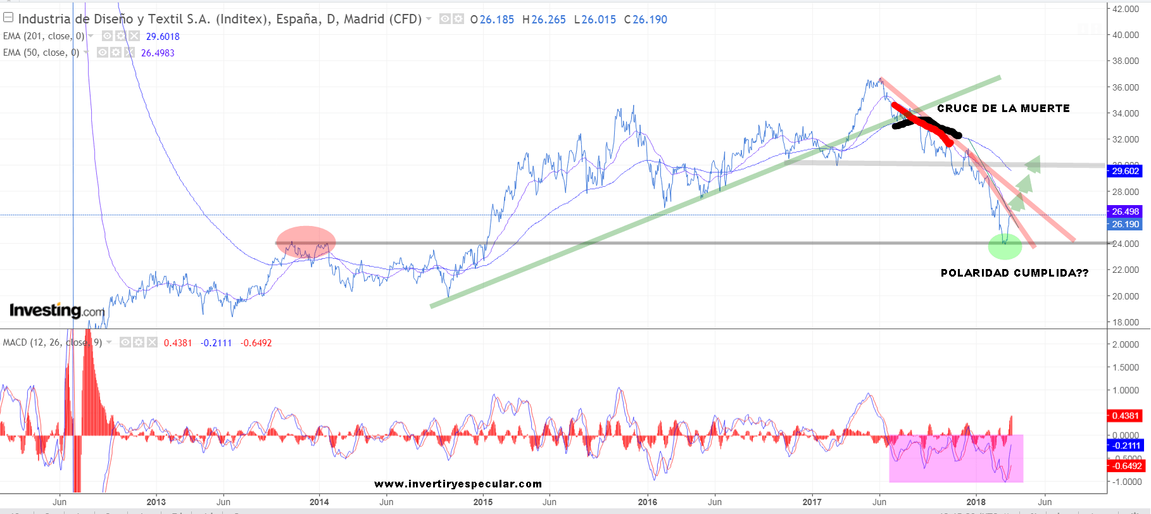
Task: Delete the EMA 50 indicator
Action: 129,53
